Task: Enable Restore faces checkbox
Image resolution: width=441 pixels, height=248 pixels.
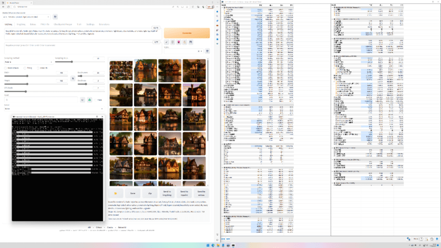Action: 6,68
